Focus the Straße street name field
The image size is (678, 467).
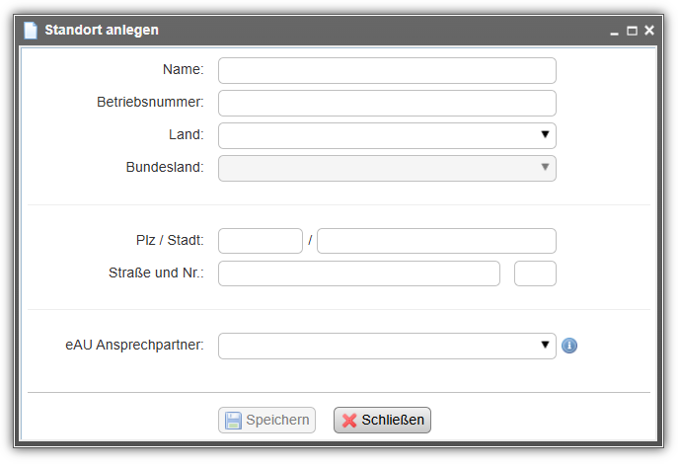click(359, 273)
